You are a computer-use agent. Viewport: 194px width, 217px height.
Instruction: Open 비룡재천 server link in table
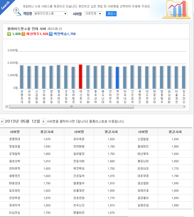[79, 191]
